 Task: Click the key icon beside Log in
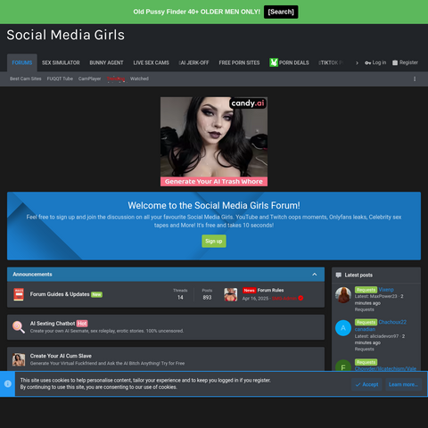tap(367, 62)
